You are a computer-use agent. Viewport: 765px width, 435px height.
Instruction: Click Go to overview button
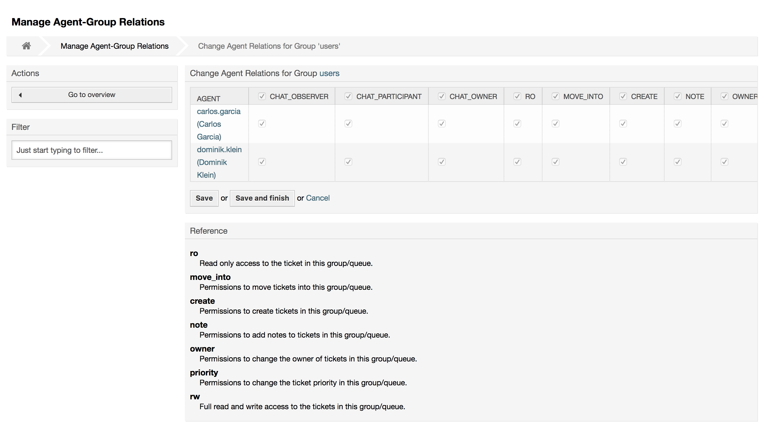[91, 95]
